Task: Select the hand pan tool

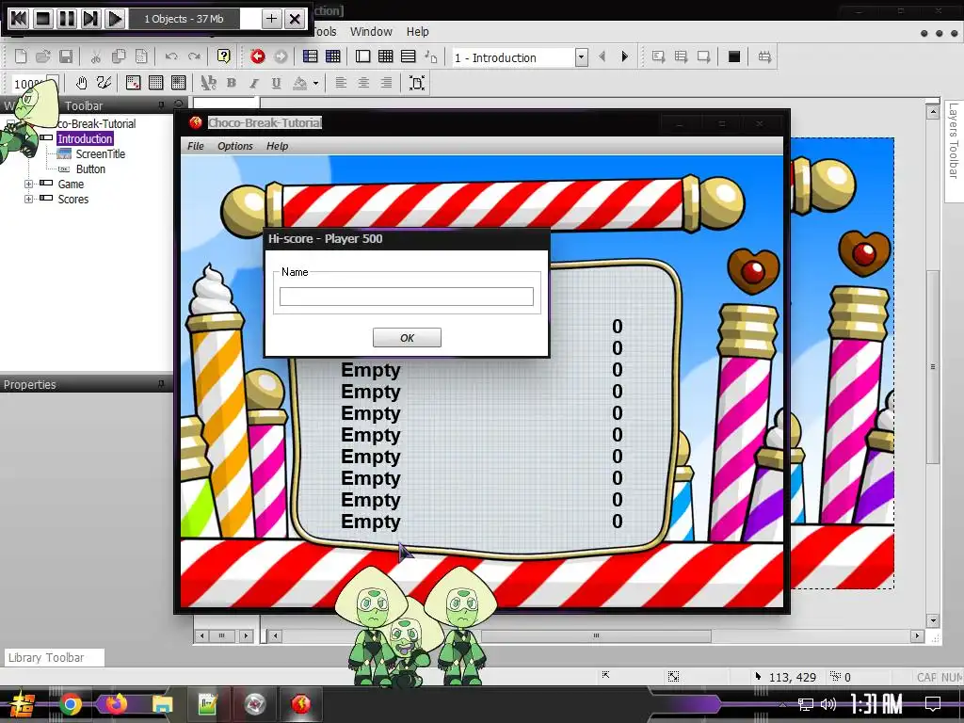Action: (x=81, y=83)
